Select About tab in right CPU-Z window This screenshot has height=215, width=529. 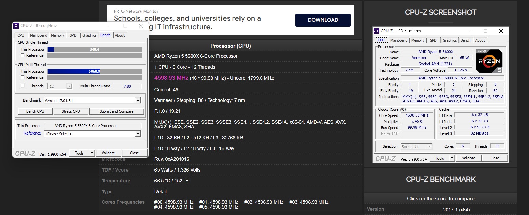click(x=480, y=40)
